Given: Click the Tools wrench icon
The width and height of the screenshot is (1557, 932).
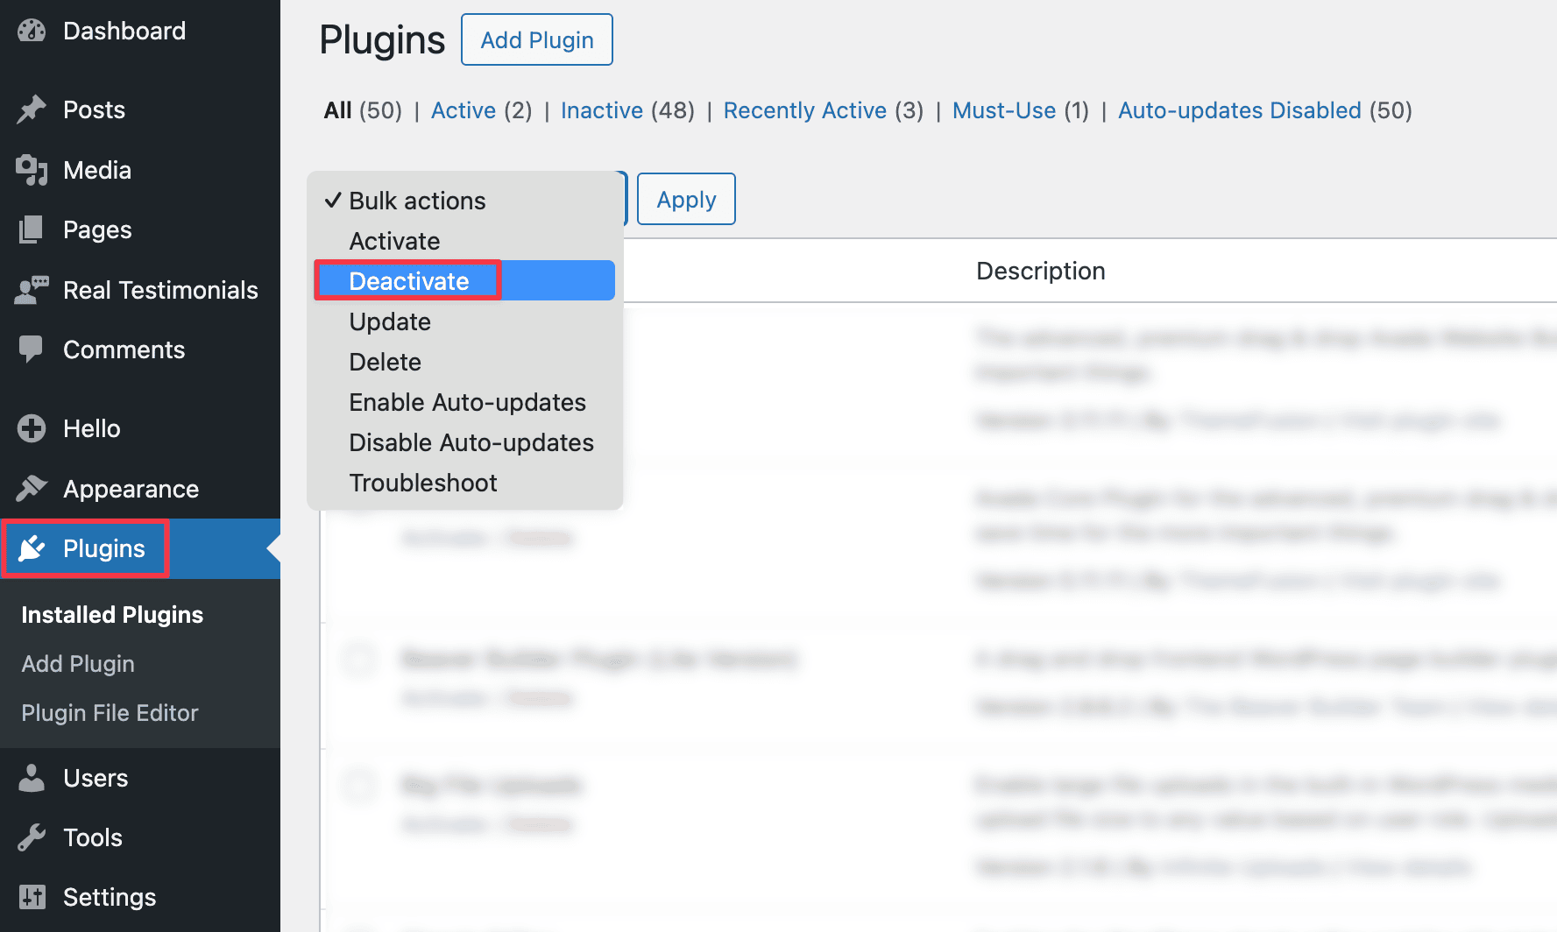Looking at the screenshot, I should pyautogui.click(x=32, y=837).
